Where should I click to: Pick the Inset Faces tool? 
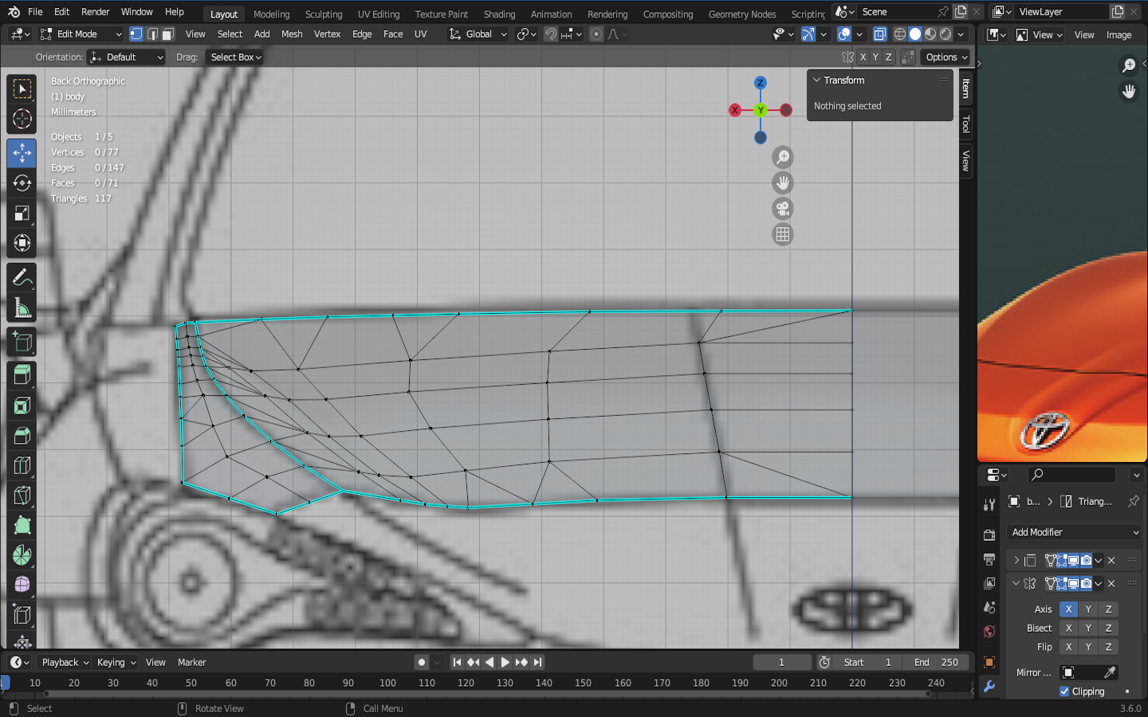[22, 406]
